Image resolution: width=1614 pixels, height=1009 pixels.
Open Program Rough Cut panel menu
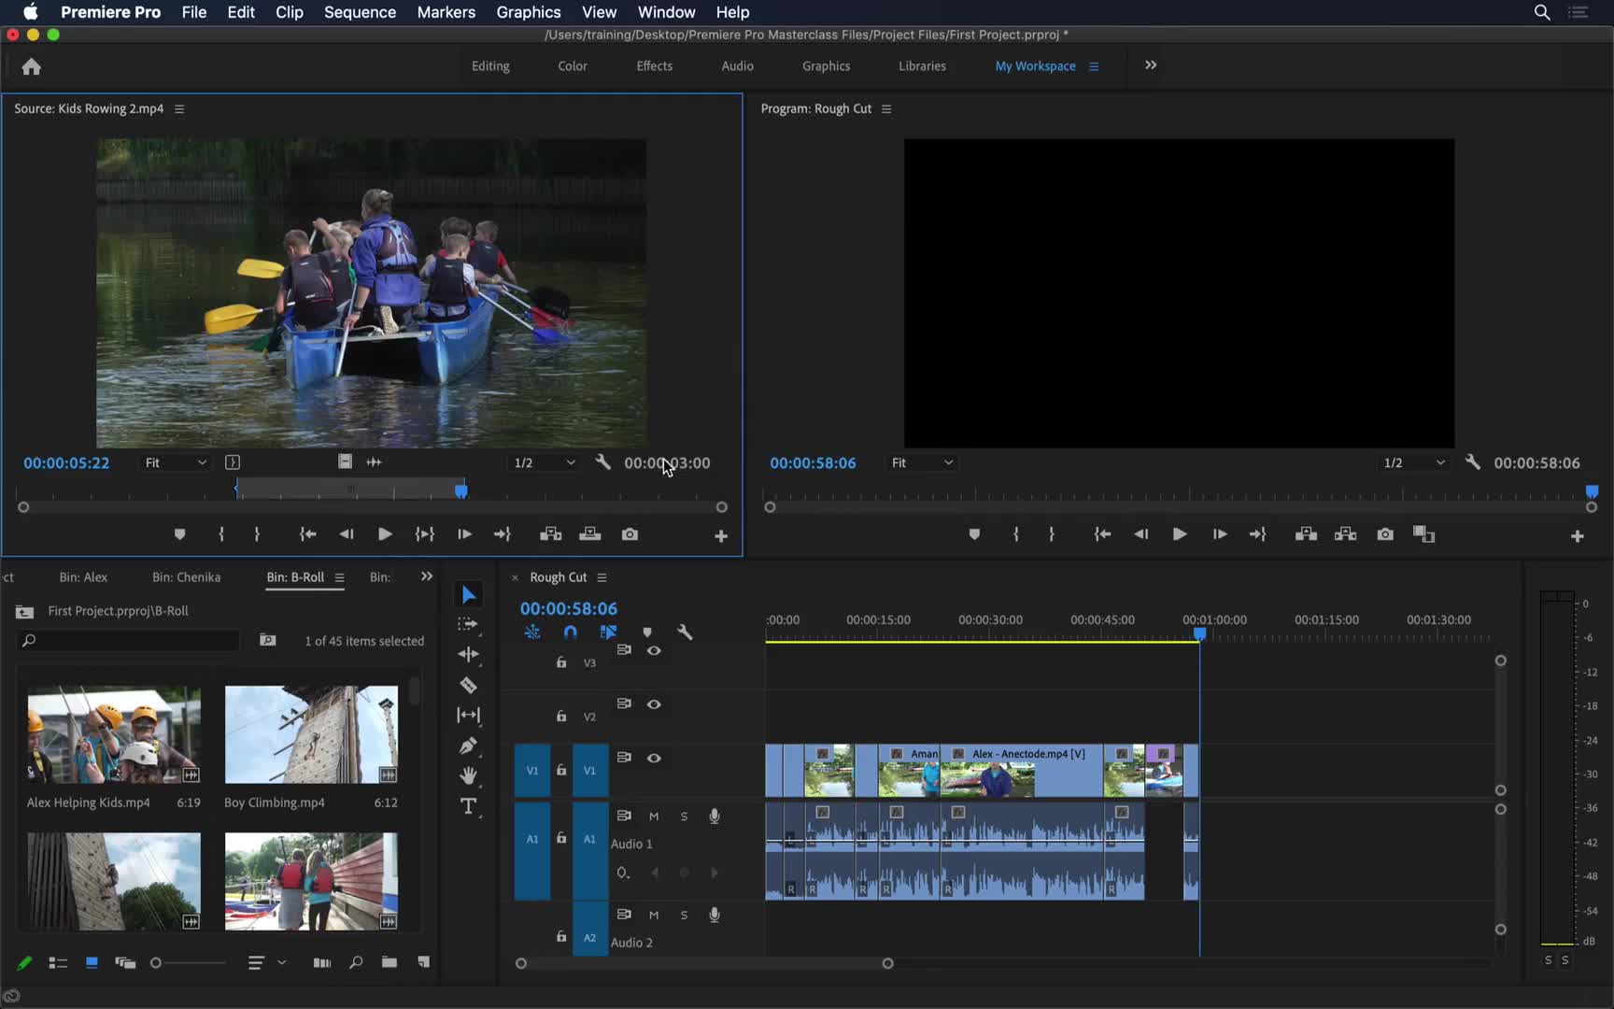pyautogui.click(x=886, y=109)
